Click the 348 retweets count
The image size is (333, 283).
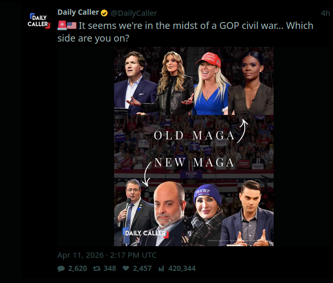pyautogui.click(x=110, y=269)
